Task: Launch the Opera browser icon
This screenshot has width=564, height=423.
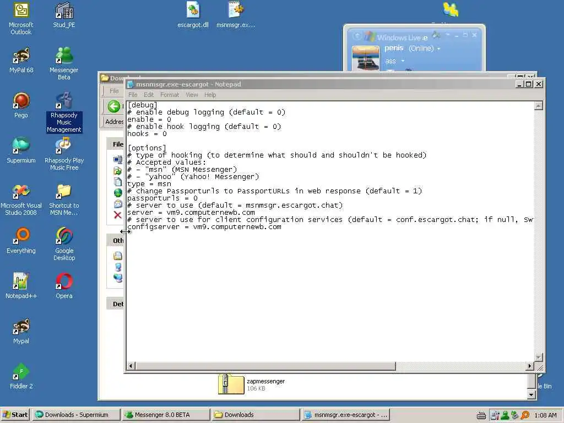Action: pyautogui.click(x=64, y=286)
